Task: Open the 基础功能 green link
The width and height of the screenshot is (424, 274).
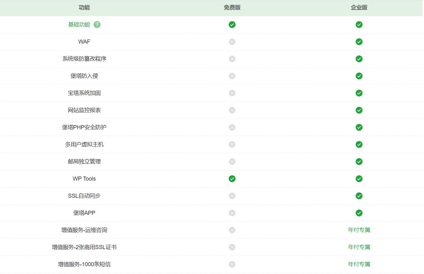Action: coord(79,25)
